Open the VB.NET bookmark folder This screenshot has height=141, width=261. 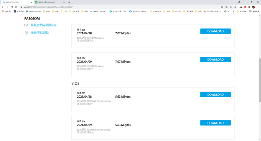point(177,12)
